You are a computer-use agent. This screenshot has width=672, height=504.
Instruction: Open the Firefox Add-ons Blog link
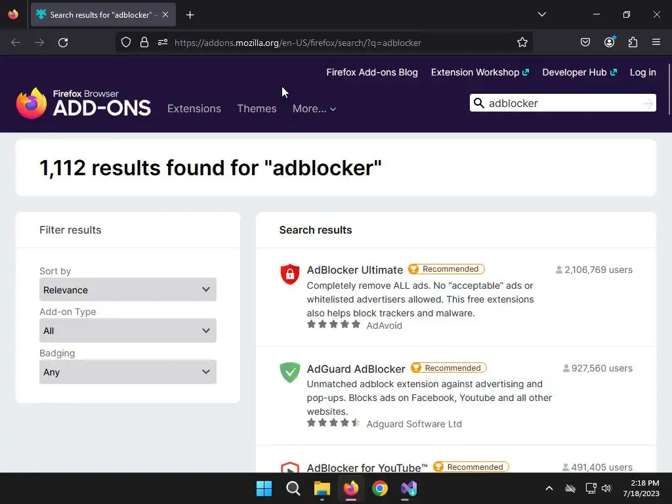[x=372, y=72]
